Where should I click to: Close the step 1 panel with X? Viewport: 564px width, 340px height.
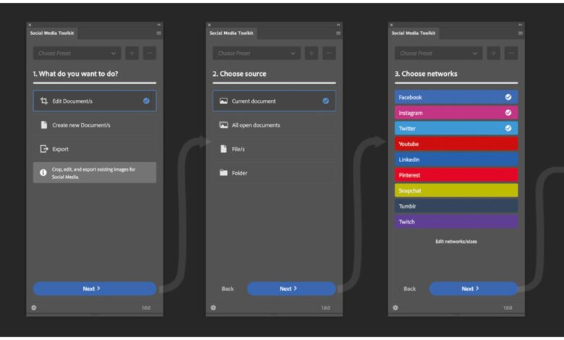click(x=30, y=25)
